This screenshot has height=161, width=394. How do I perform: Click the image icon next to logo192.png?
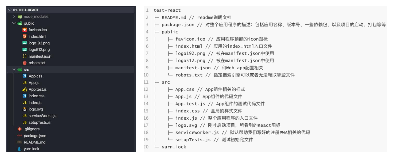pos(25,43)
